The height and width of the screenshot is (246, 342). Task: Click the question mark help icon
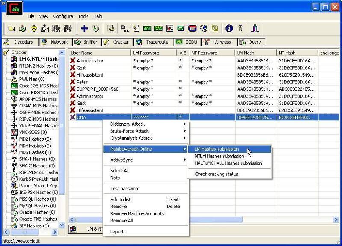[240, 28]
